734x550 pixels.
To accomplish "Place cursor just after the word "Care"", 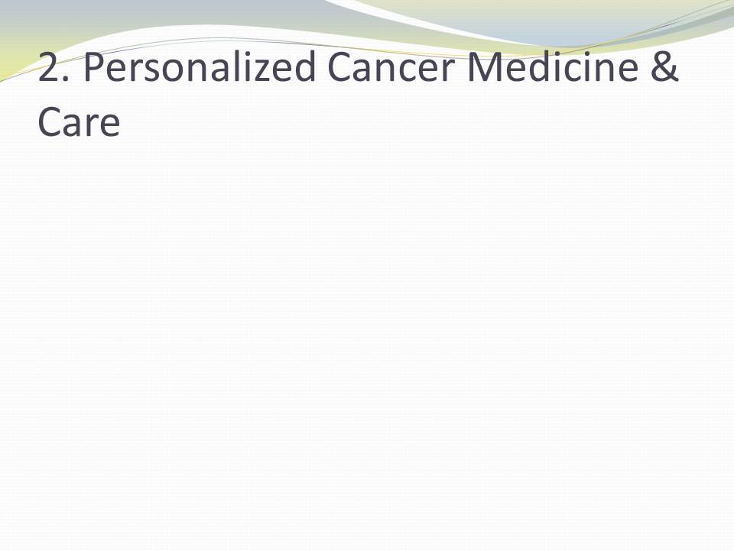I will pyautogui.click(x=122, y=122).
